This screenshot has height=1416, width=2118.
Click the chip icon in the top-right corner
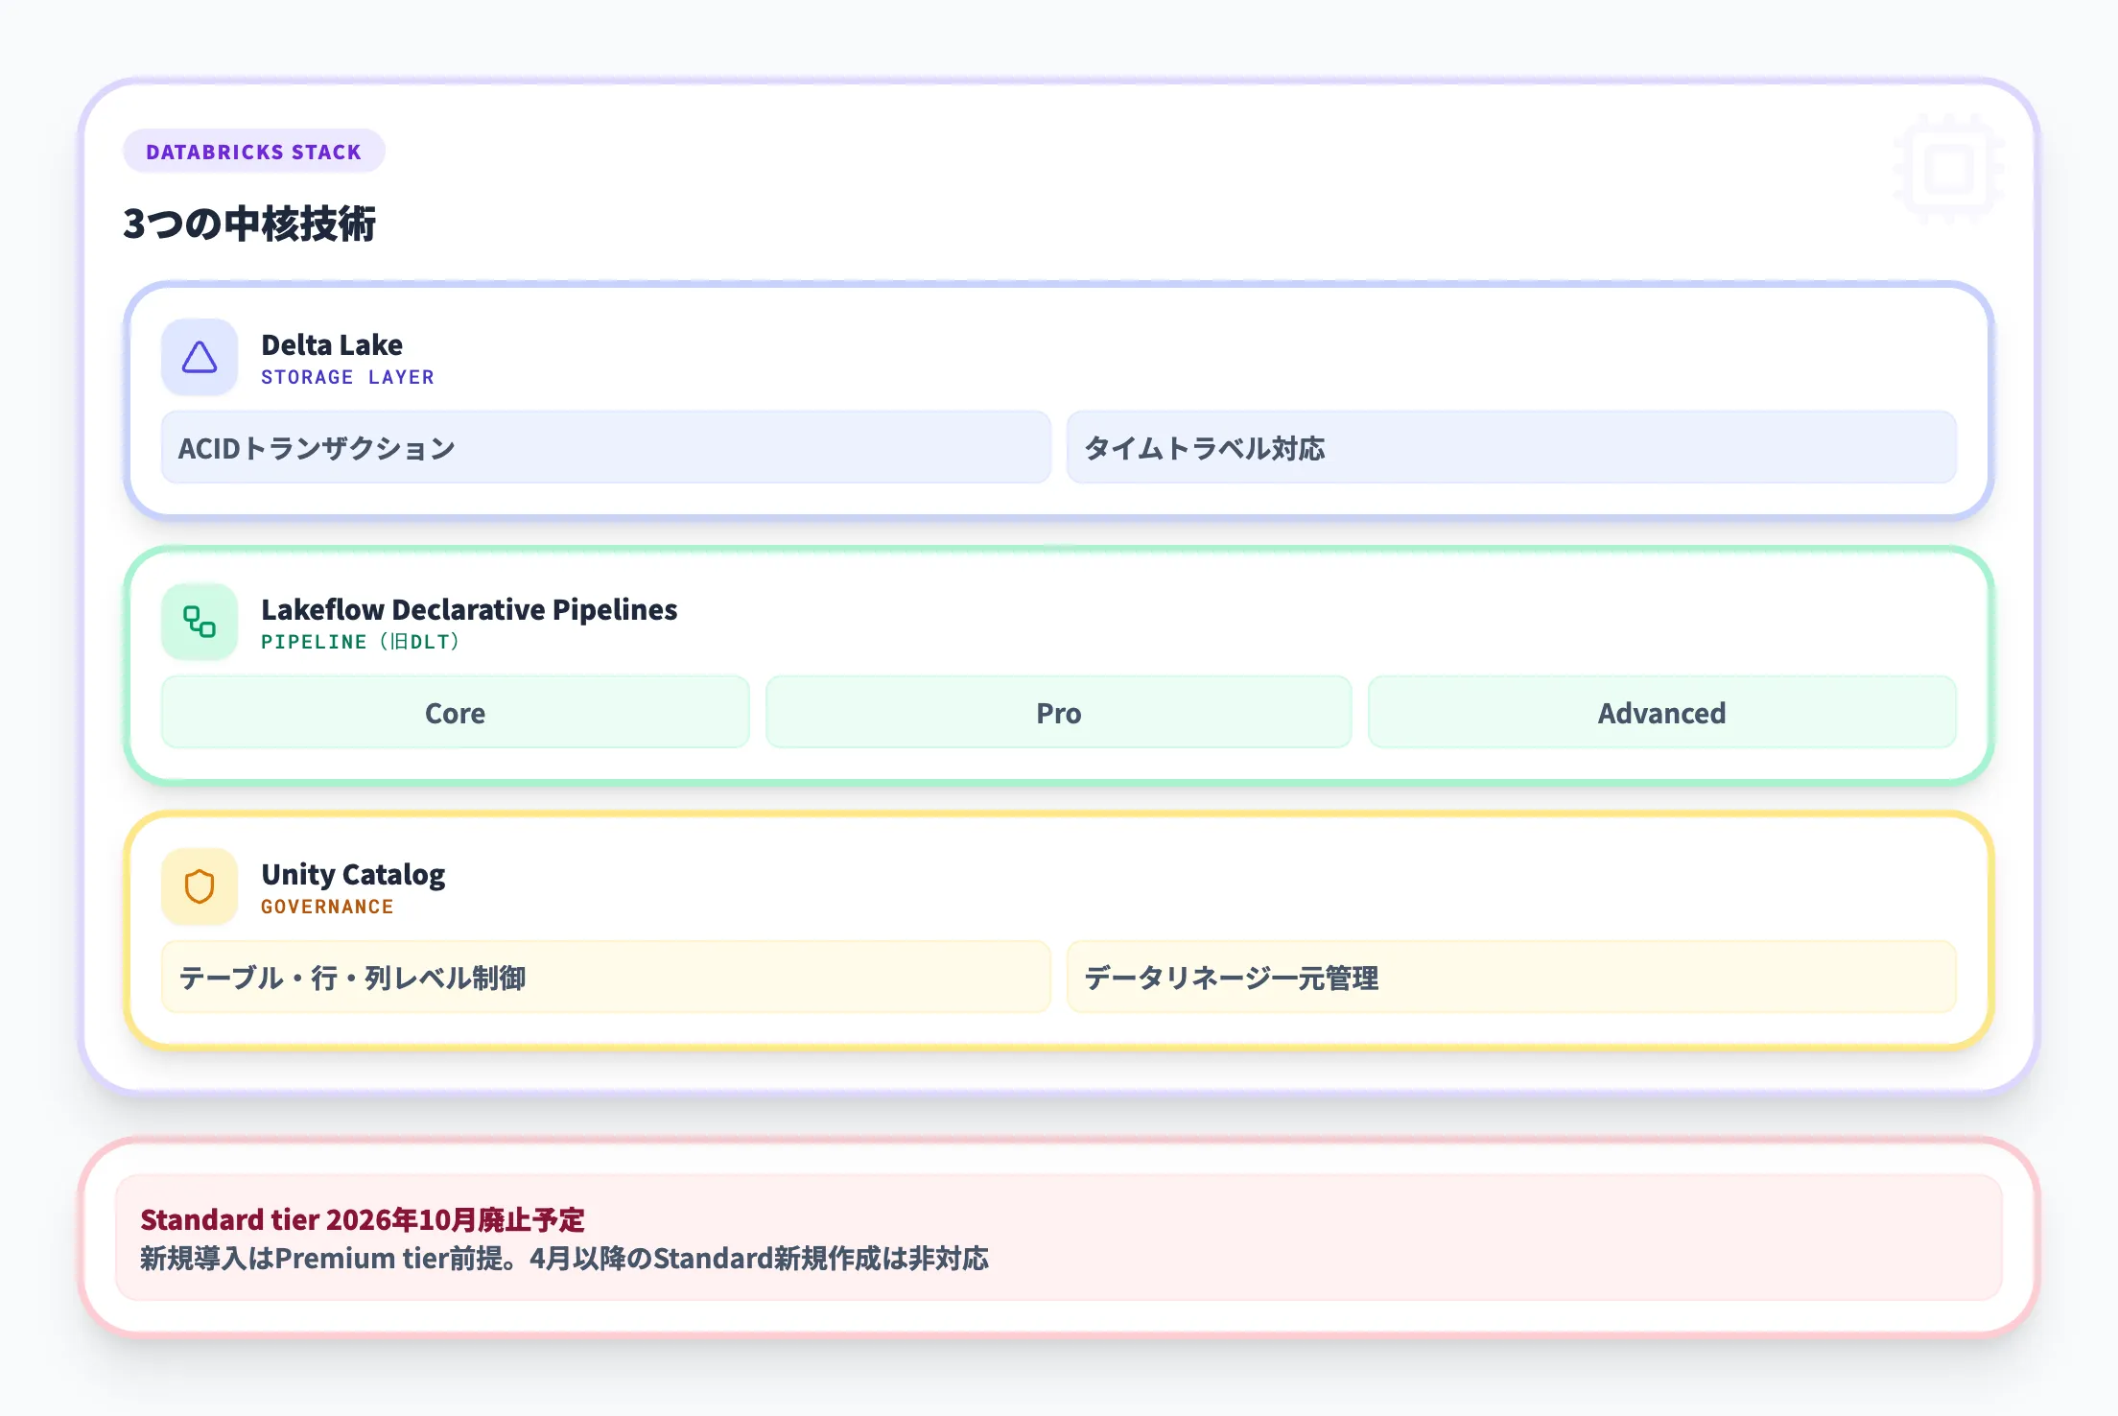click(x=1949, y=166)
